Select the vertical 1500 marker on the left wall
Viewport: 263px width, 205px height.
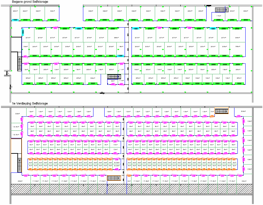23,32
